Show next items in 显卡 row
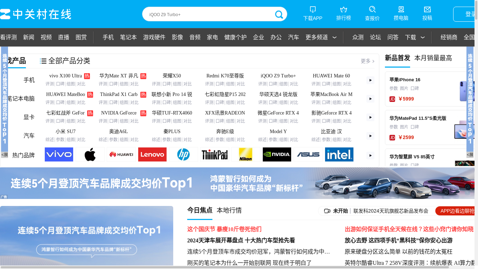The height and width of the screenshot is (269, 478). 370,117
